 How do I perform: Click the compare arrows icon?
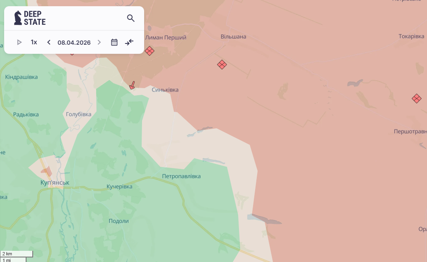129,42
